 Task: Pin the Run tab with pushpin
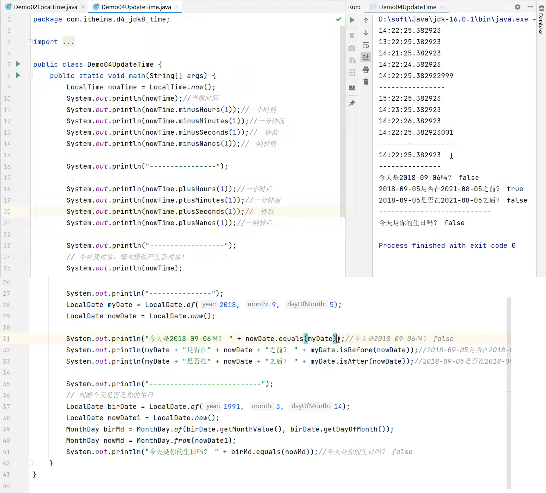pyautogui.click(x=352, y=103)
